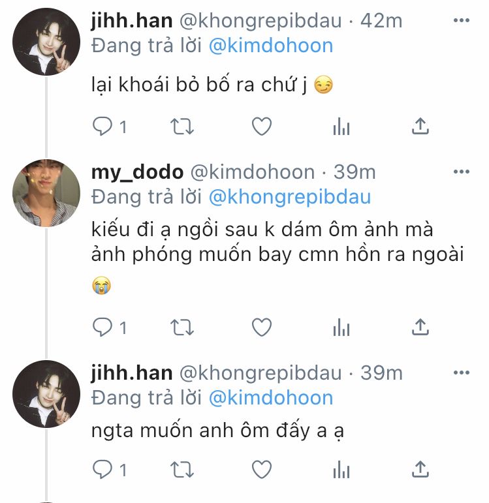
Task: Open my_dodo display name
Action: (137, 172)
